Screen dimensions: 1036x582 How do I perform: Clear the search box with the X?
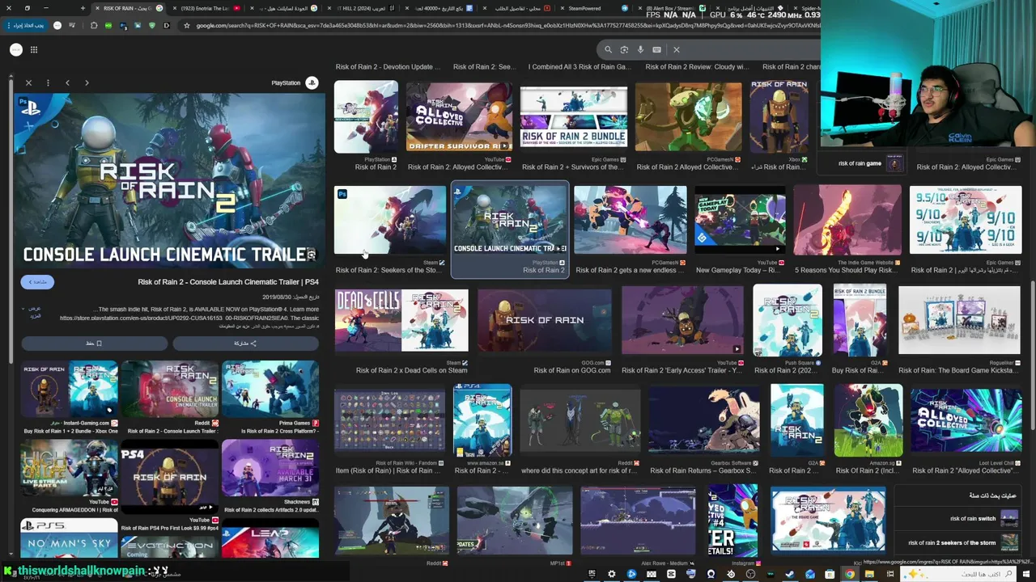tap(677, 49)
